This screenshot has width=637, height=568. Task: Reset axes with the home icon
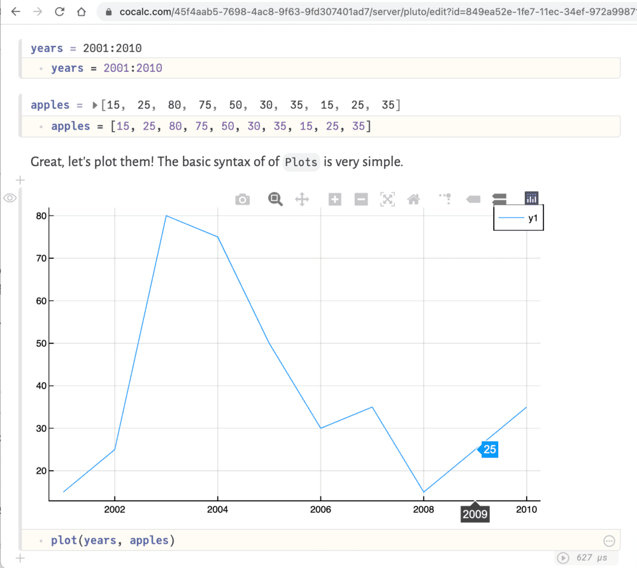(413, 200)
